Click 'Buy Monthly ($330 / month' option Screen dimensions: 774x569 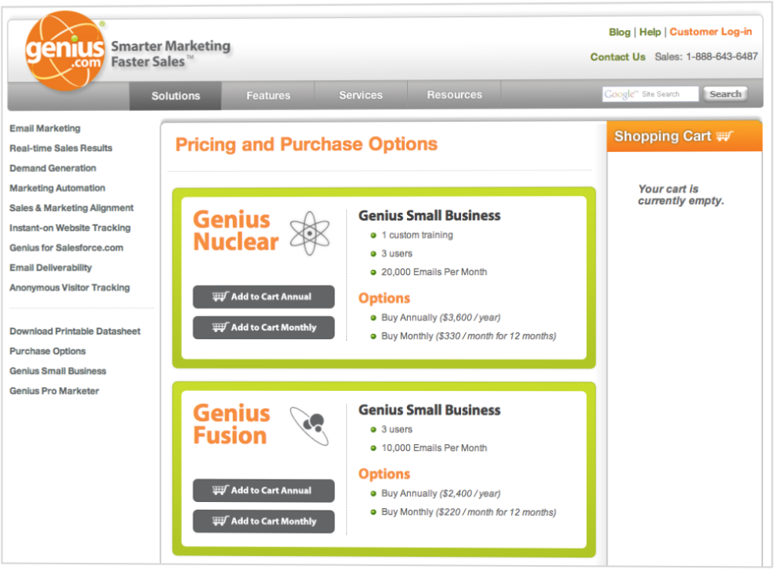[x=469, y=336]
